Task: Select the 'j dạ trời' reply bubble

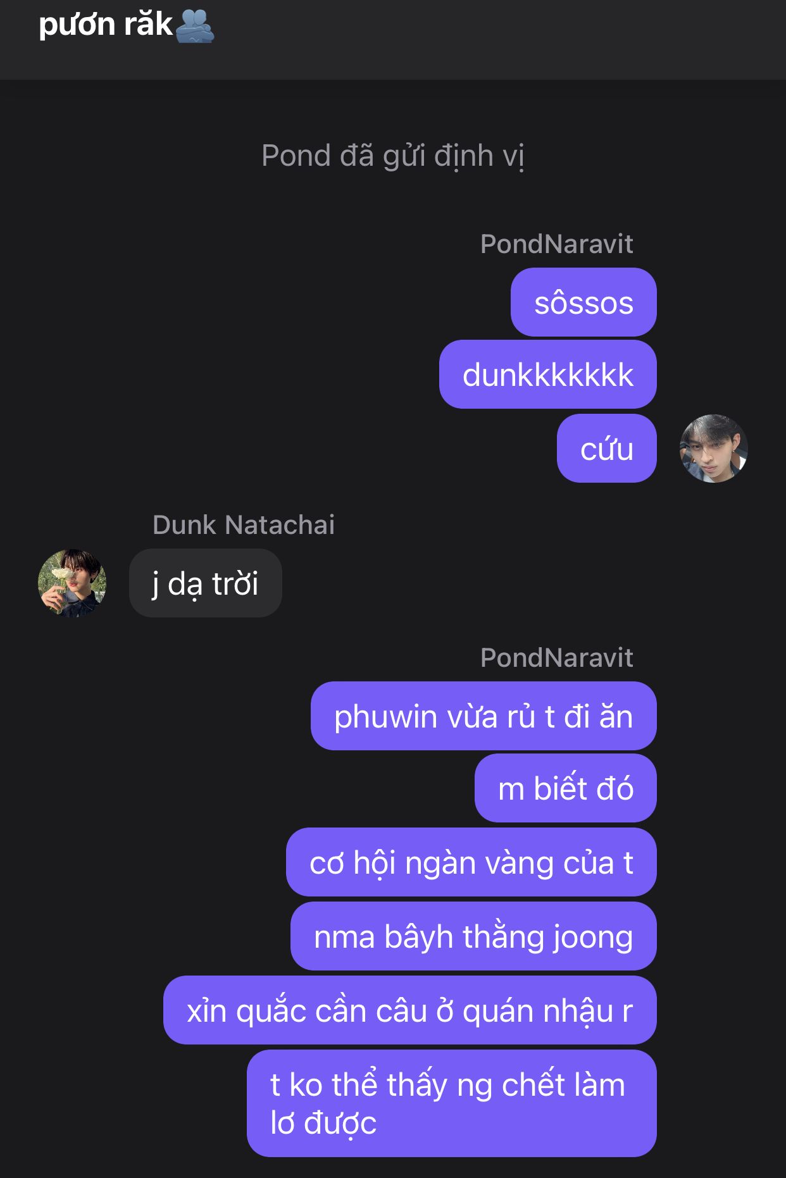Action: pos(206,583)
